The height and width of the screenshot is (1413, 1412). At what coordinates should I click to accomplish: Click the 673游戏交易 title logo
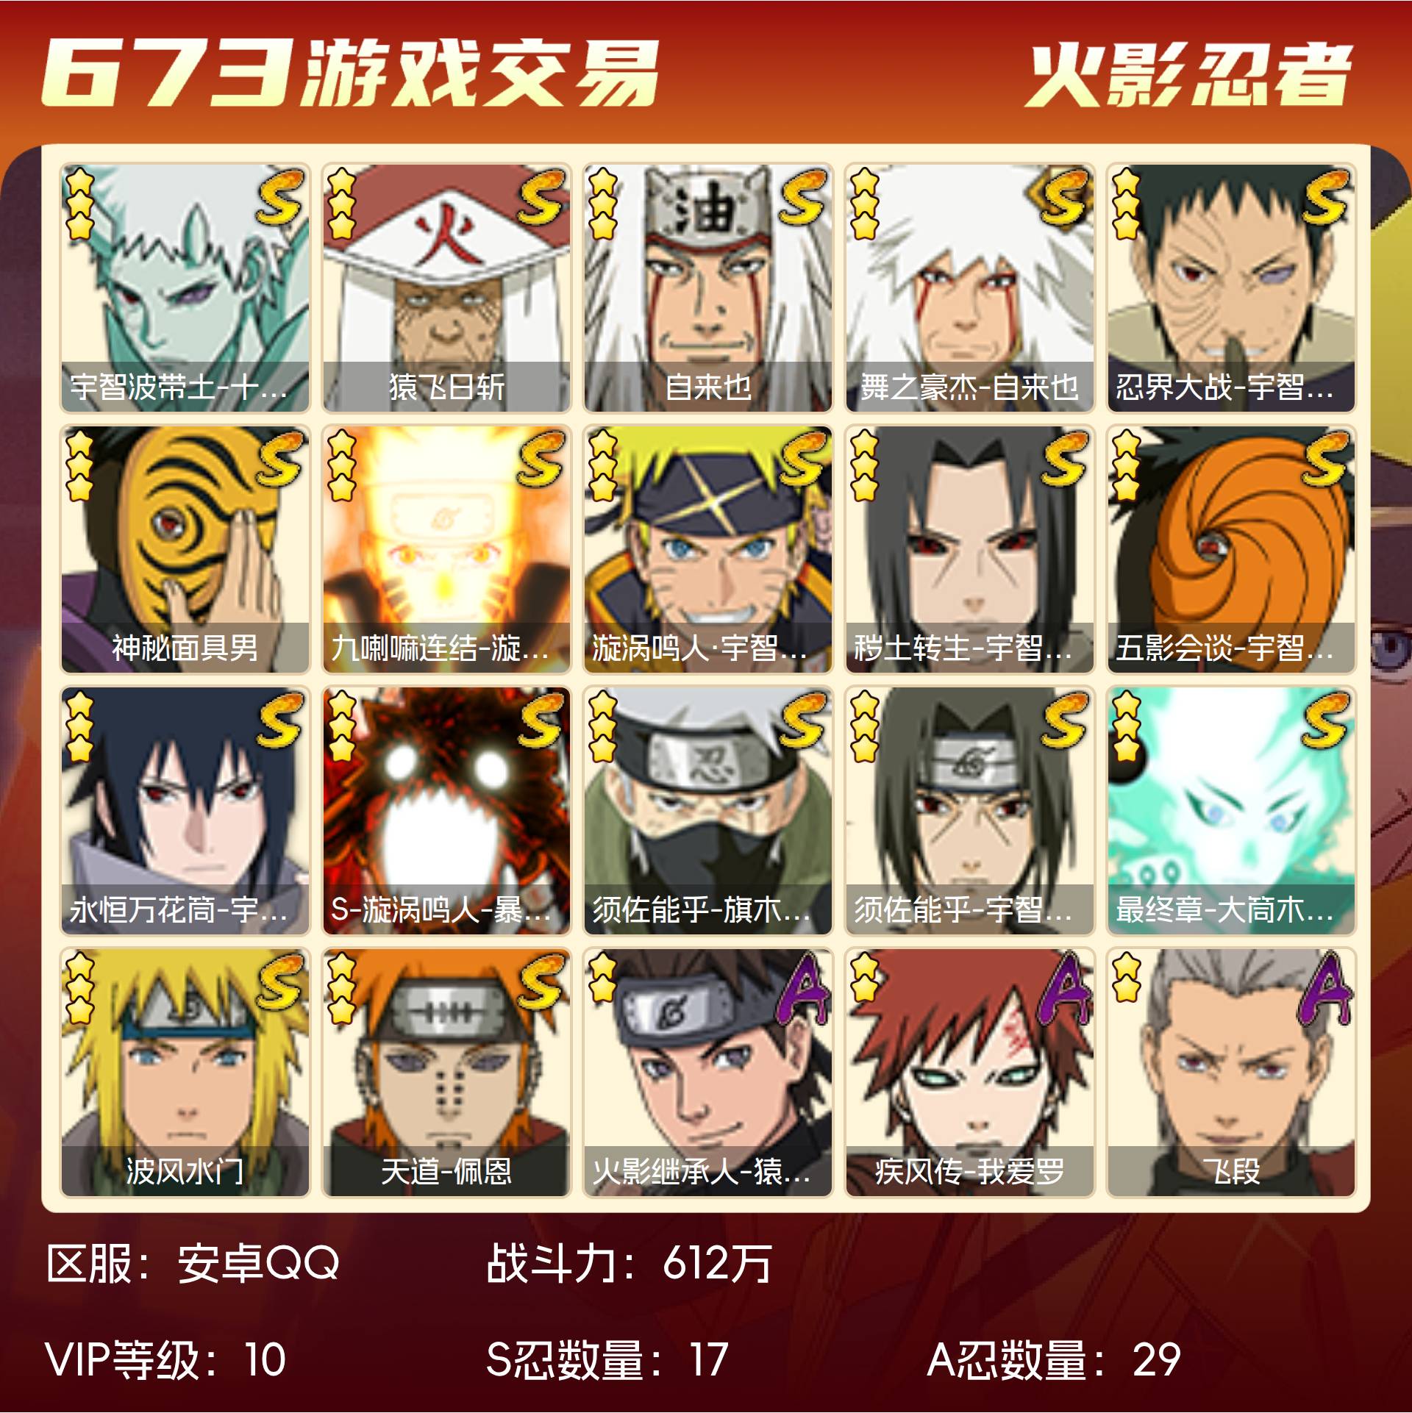[x=351, y=73]
